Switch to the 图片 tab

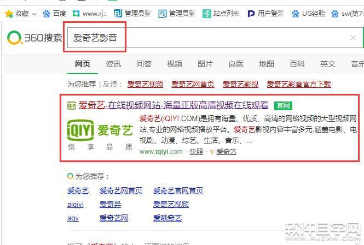[x=205, y=64]
